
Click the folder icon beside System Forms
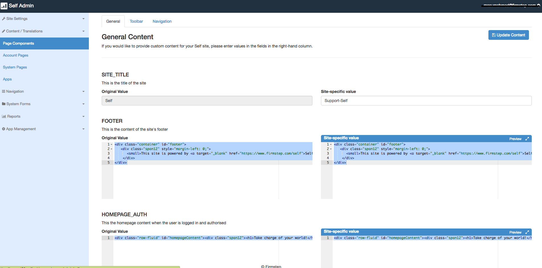pos(4,104)
